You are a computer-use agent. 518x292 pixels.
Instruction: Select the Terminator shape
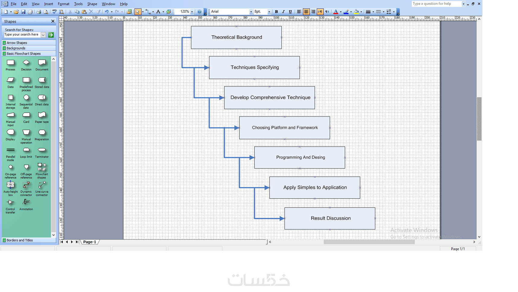pyautogui.click(x=42, y=150)
